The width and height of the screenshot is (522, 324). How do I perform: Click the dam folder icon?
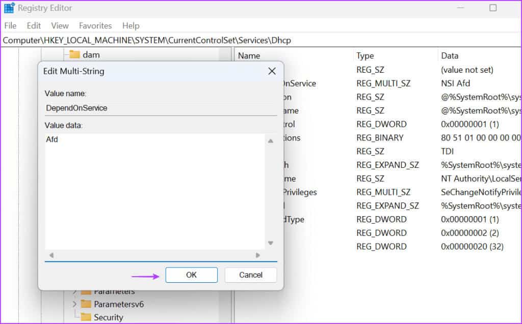74,54
